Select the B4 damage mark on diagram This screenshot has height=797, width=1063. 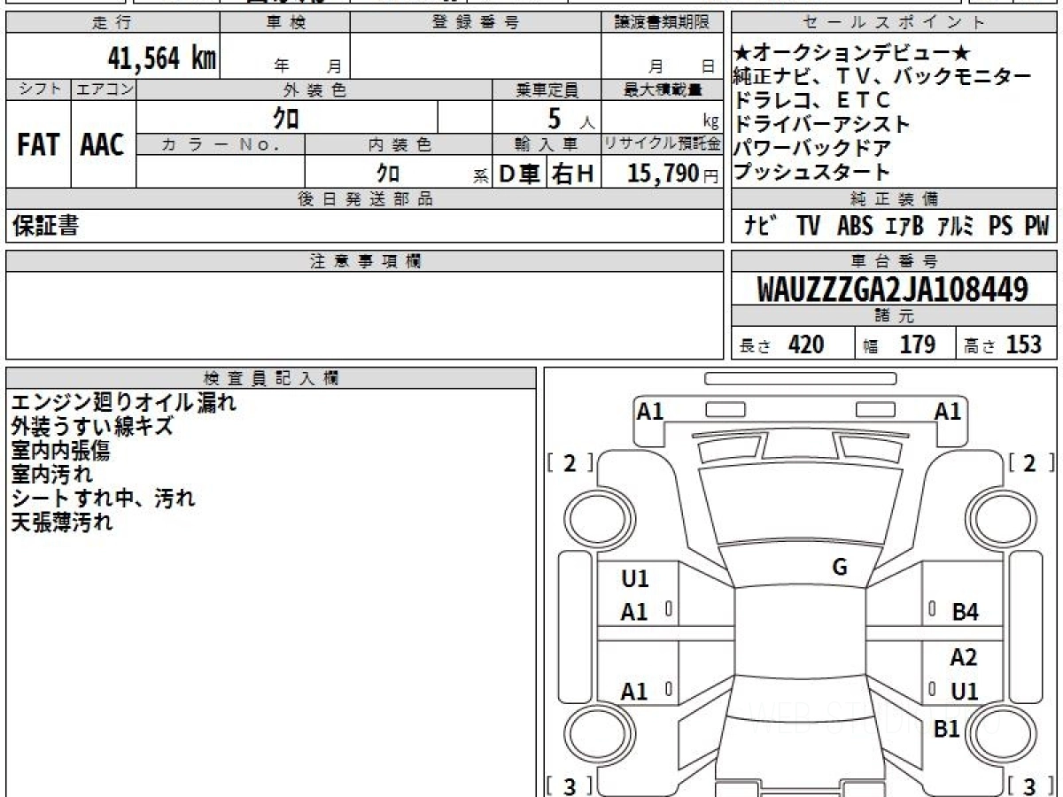point(965,612)
